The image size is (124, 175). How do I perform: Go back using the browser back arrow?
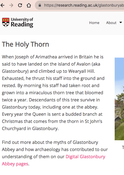pos(2,5)
